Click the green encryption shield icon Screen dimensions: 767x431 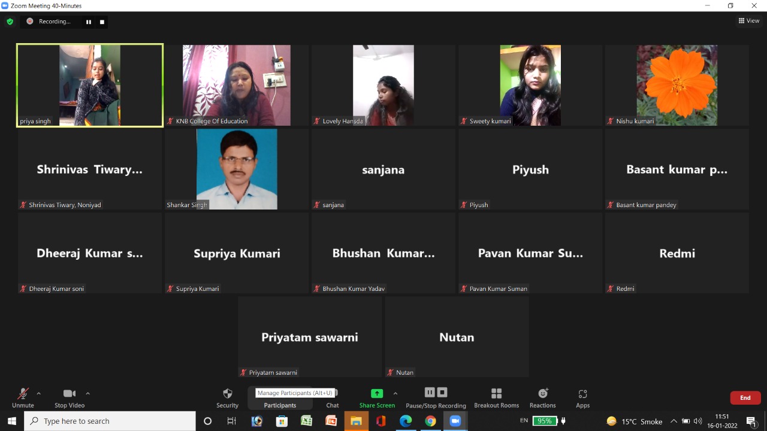(x=10, y=22)
